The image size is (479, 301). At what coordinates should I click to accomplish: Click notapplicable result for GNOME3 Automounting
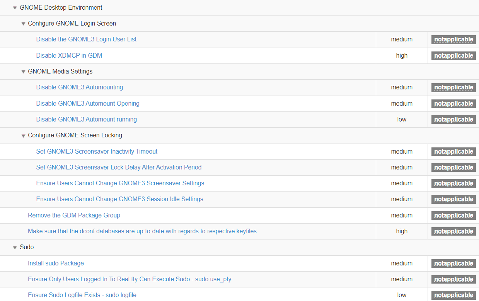(453, 87)
